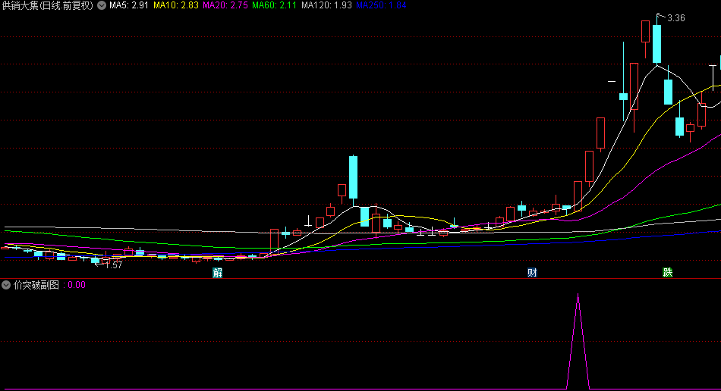
Task: Click the 解 event marker icon
Action: point(218,273)
